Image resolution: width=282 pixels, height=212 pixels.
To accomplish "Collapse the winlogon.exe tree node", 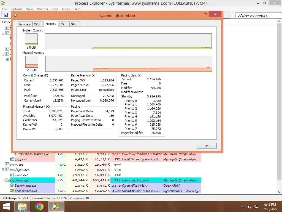I will [x=3, y=170].
